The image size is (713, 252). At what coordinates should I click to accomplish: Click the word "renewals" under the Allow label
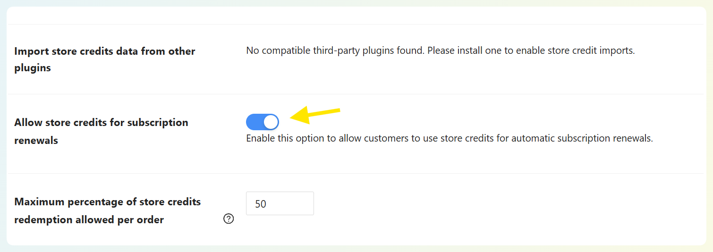coord(36,141)
